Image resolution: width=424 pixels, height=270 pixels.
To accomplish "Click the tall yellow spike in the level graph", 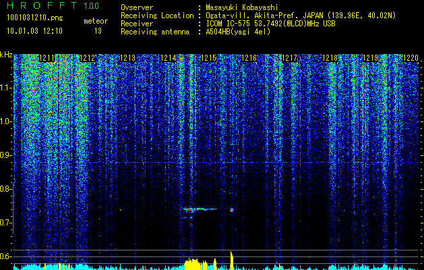I will tap(231, 261).
